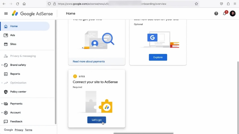The width and height of the screenshot is (239, 134).
Task: Click the Let's go button
Action: pos(96,120)
